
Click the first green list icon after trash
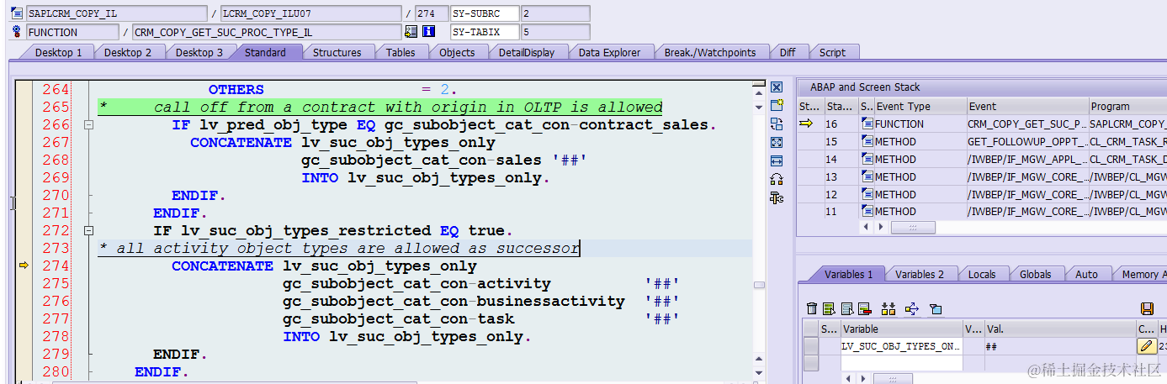point(829,309)
